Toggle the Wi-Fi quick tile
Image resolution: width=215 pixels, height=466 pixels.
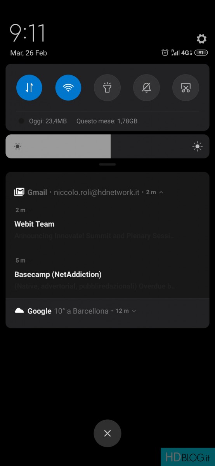(68, 88)
